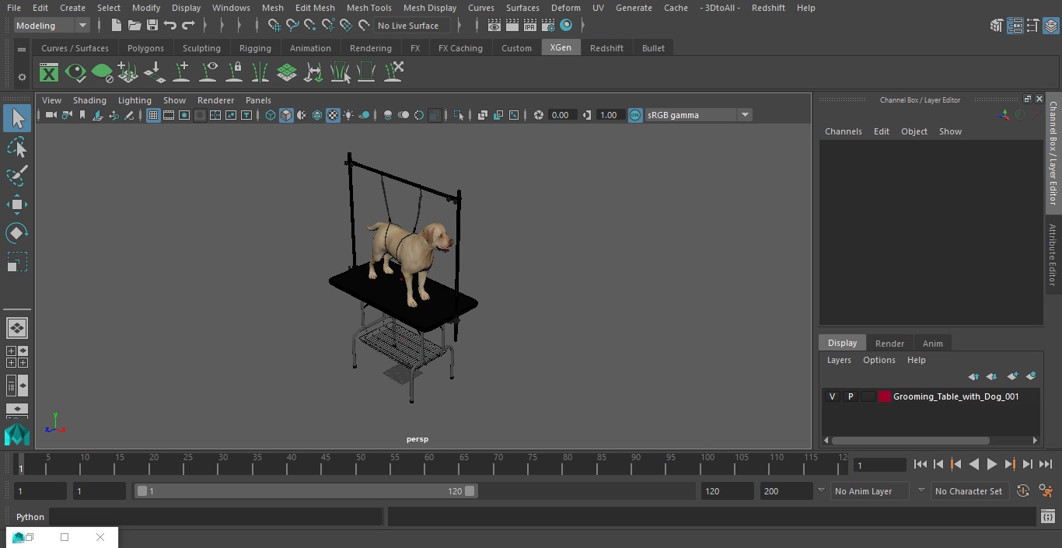Toggle smooth shade all in viewport
The height and width of the screenshot is (548, 1062).
(286, 115)
